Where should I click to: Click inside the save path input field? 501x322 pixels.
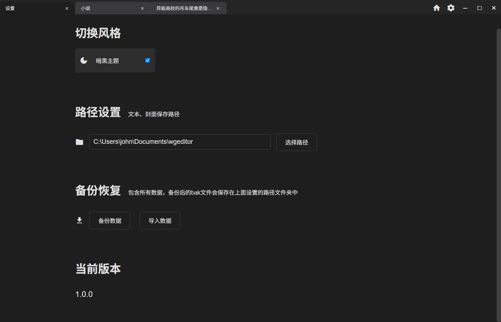(180, 142)
